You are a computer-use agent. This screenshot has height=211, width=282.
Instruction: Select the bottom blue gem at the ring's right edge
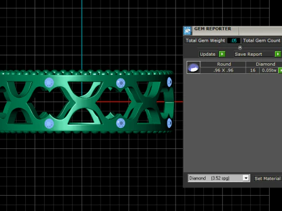169,123
